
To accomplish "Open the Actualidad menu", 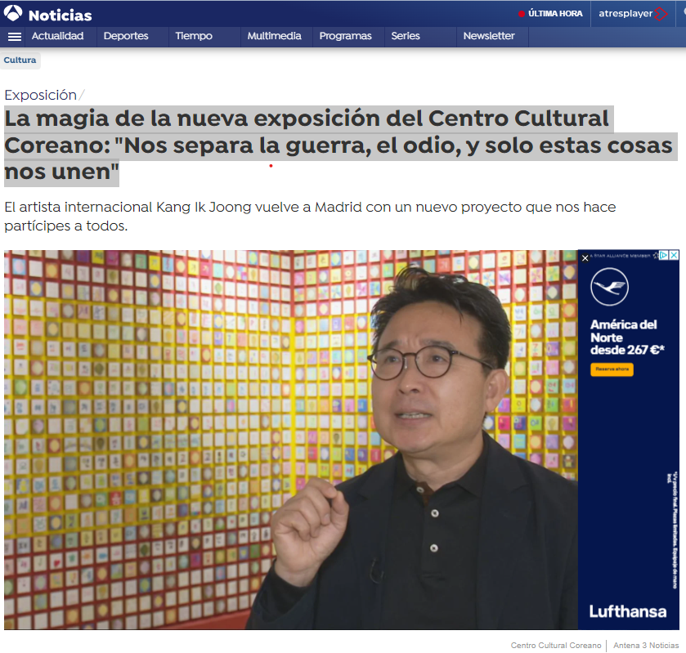I will [57, 36].
